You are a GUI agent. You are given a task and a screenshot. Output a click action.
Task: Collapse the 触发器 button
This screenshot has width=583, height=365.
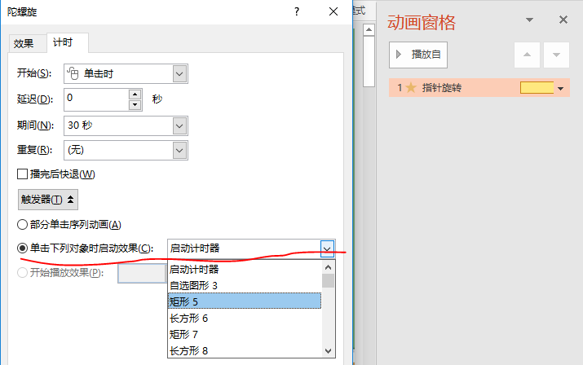click(48, 200)
